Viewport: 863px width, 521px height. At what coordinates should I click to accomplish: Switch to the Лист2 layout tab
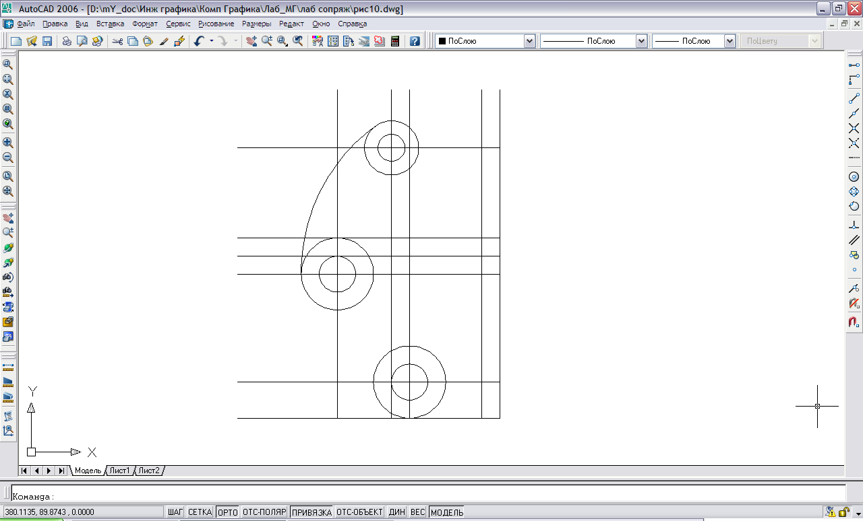(x=149, y=471)
